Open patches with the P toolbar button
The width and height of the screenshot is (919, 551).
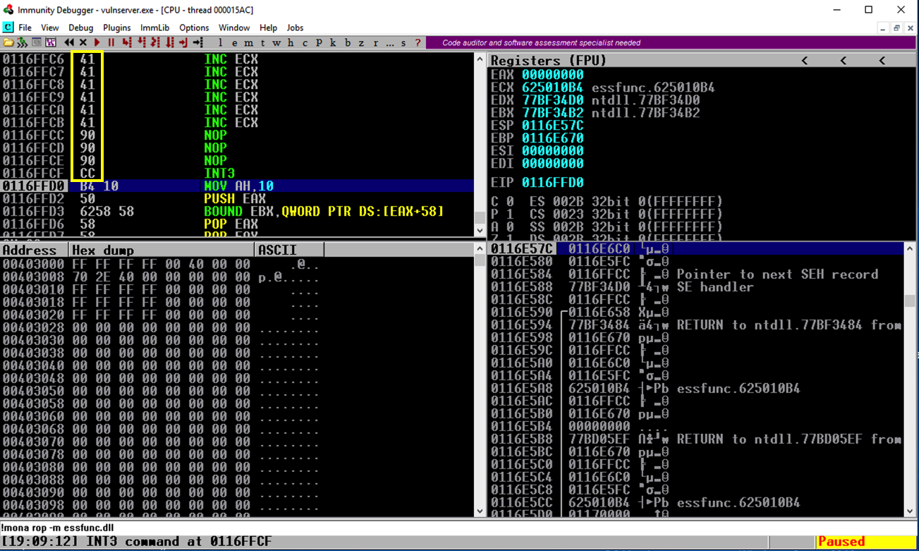[319, 43]
